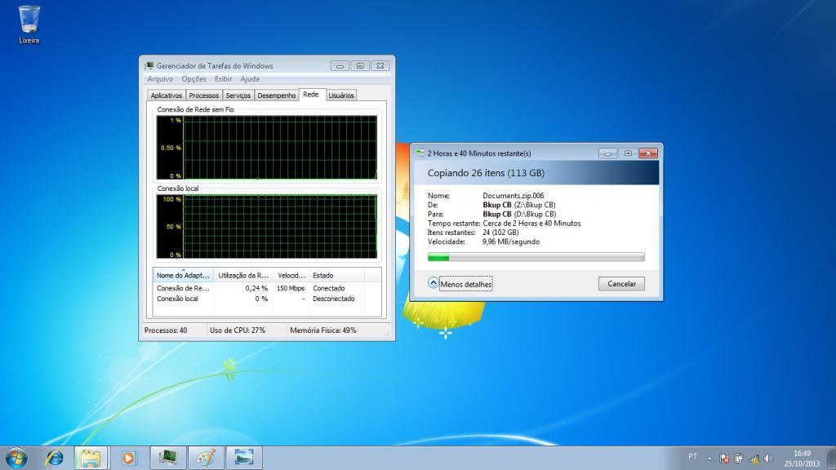Open the Opções menu

click(193, 79)
